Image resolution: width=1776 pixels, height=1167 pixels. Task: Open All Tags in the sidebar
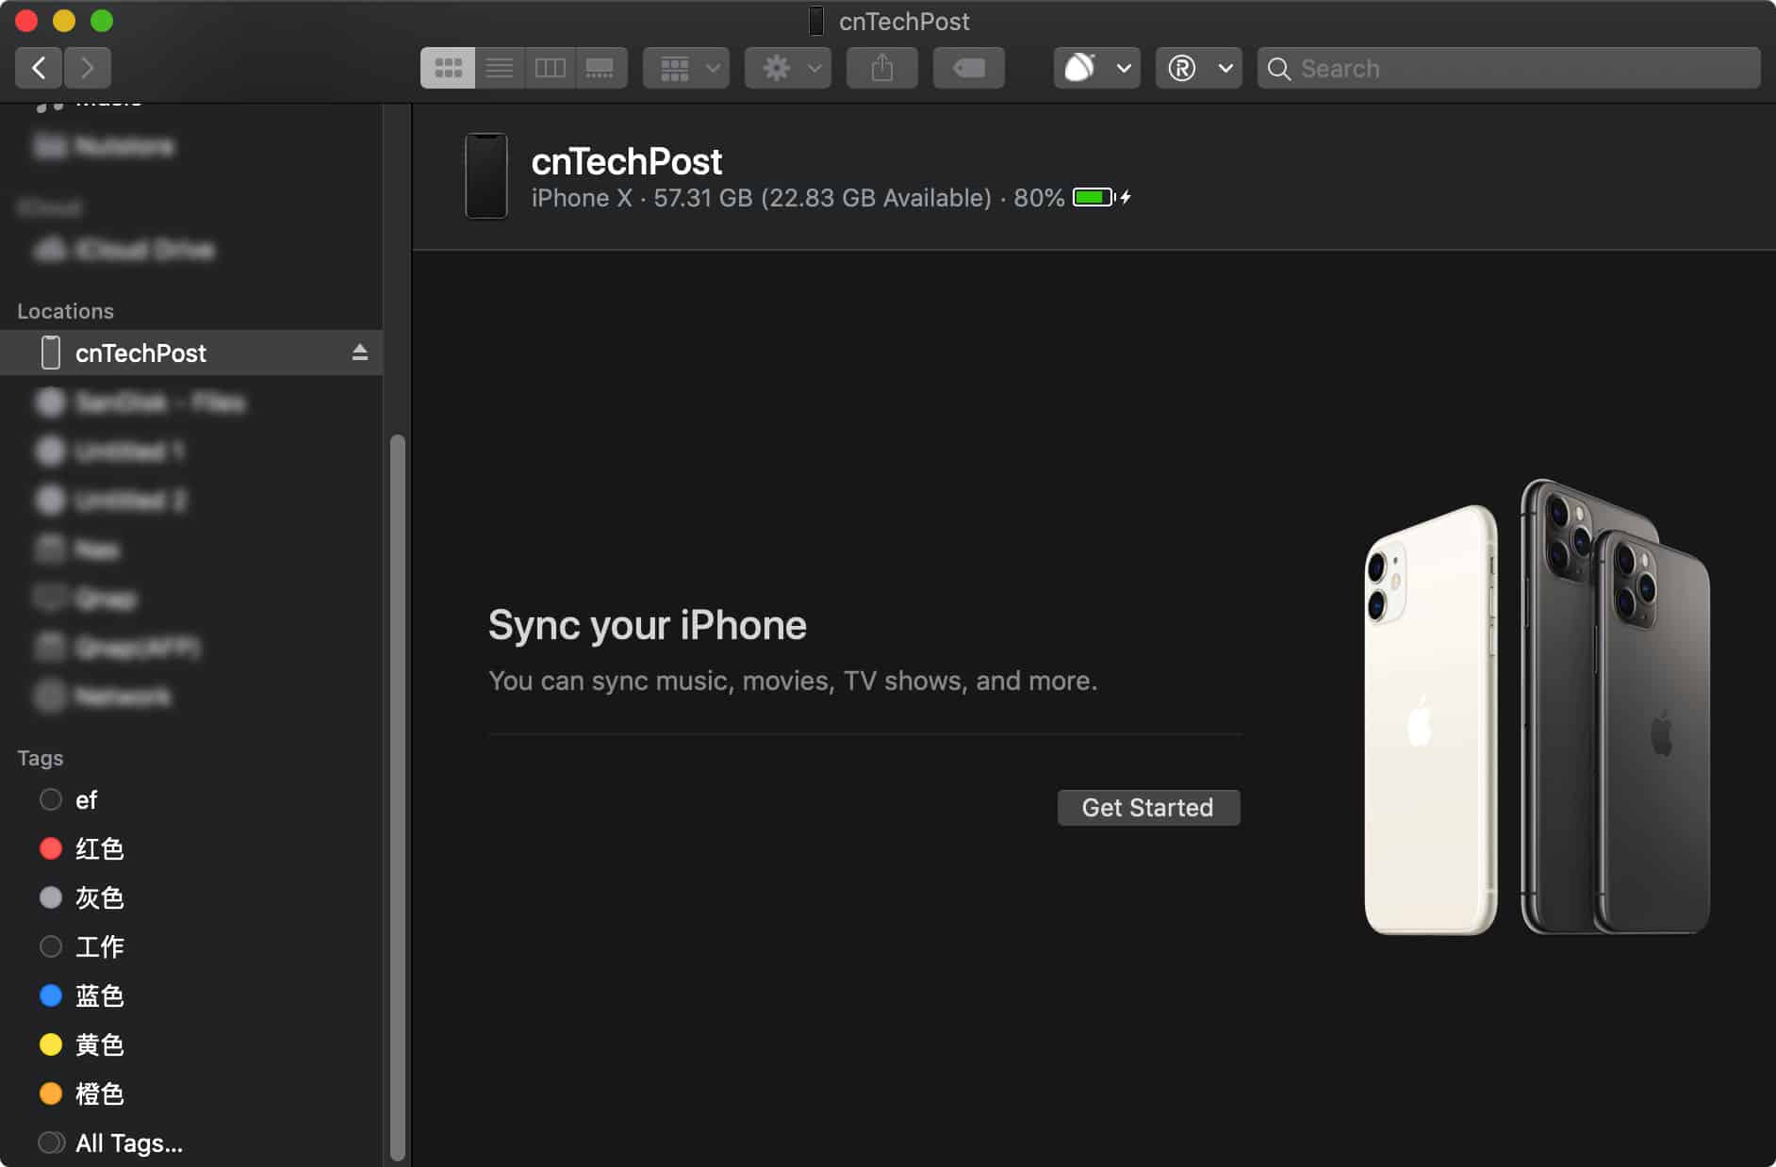click(129, 1142)
